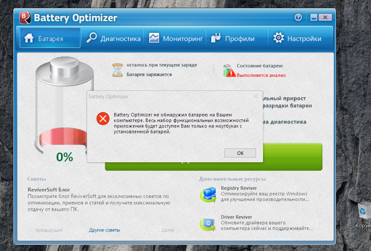Image resolution: width=371 pixels, height=251 pixels.
Task: Click the gear icon for Настройки
Action: click(x=279, y=38)
